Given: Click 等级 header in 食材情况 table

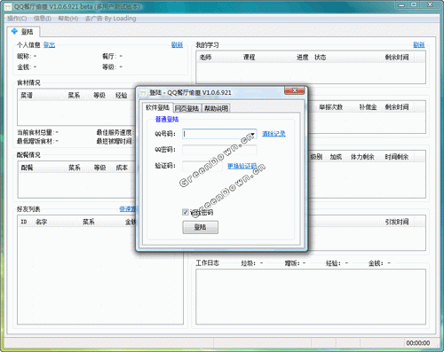Looking at the screenshot, I should point(99,96).
